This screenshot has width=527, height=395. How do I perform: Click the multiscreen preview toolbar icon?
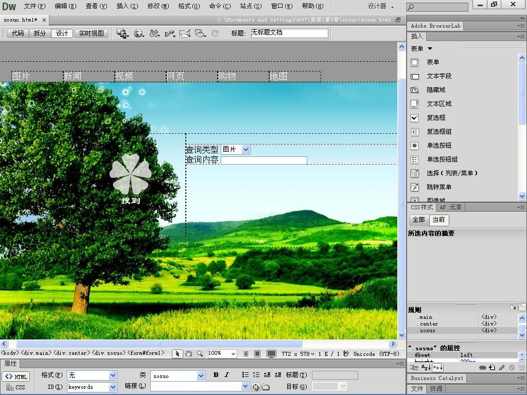tap(122, 33)
